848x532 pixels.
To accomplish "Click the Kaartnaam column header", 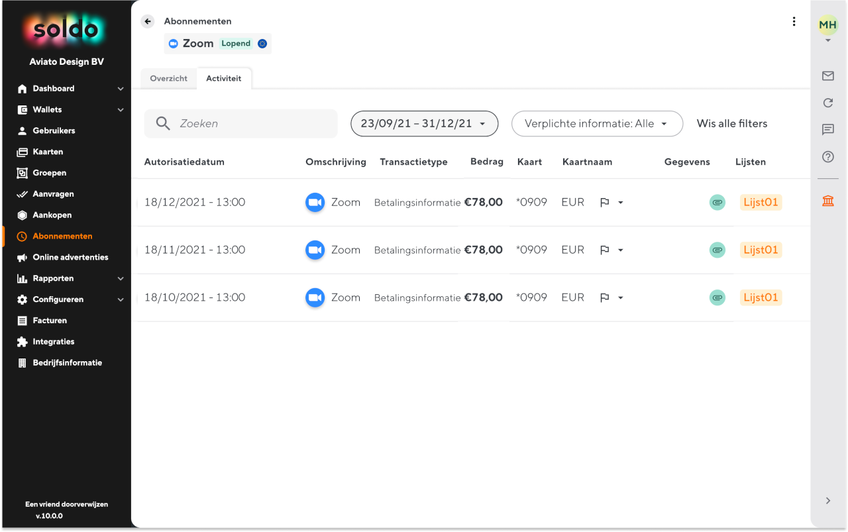I will [x=587, y=162].
